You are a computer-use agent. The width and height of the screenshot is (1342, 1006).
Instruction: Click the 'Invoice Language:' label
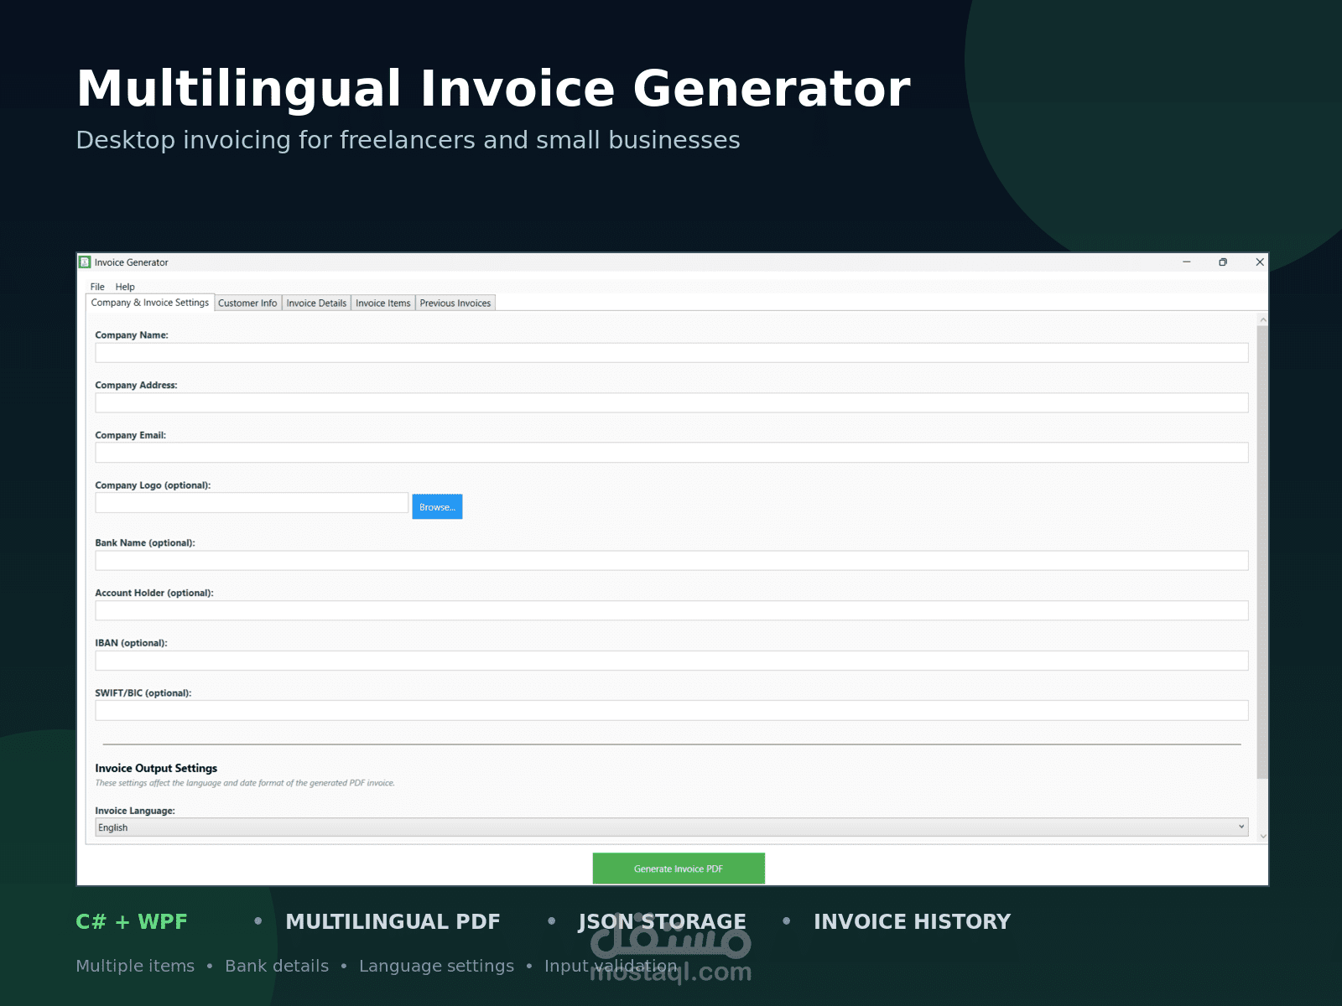[135, 811]
